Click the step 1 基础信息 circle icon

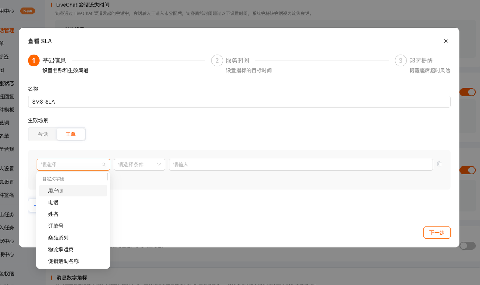click(34, 60)
